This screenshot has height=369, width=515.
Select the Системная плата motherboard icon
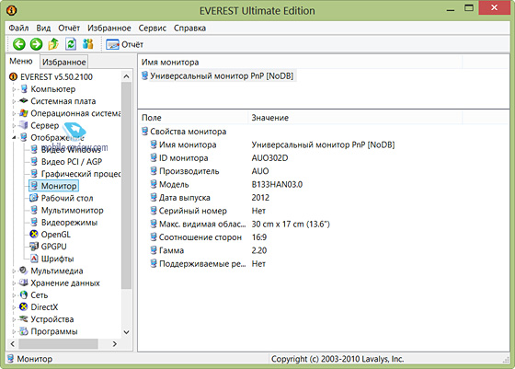24,101
